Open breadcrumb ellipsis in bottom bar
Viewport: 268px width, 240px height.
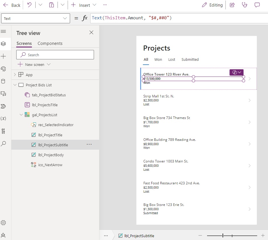(106, 235)
